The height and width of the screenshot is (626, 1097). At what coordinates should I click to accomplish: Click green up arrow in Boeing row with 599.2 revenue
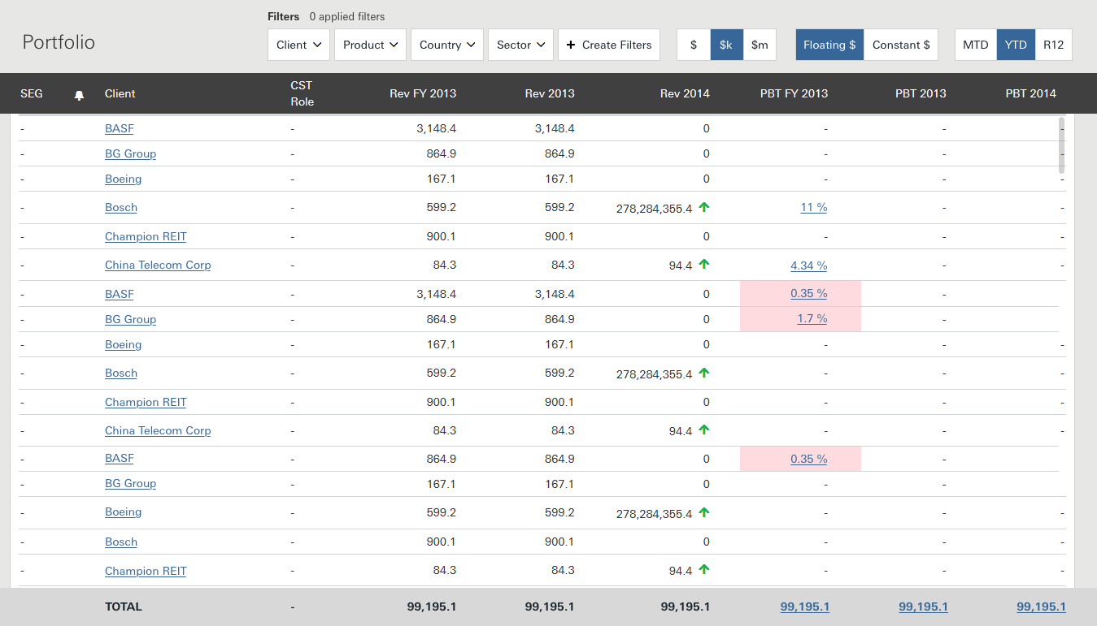click(x=704, y=512)
